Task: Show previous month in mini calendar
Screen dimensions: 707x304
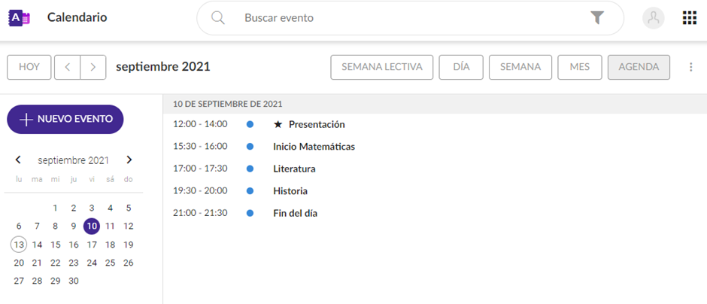Action: 19,160
